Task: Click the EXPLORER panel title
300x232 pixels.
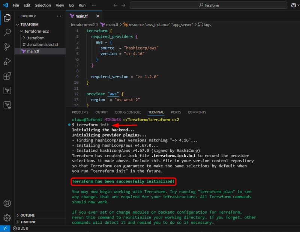Action: pyautogui.click(x=28, y=16)
